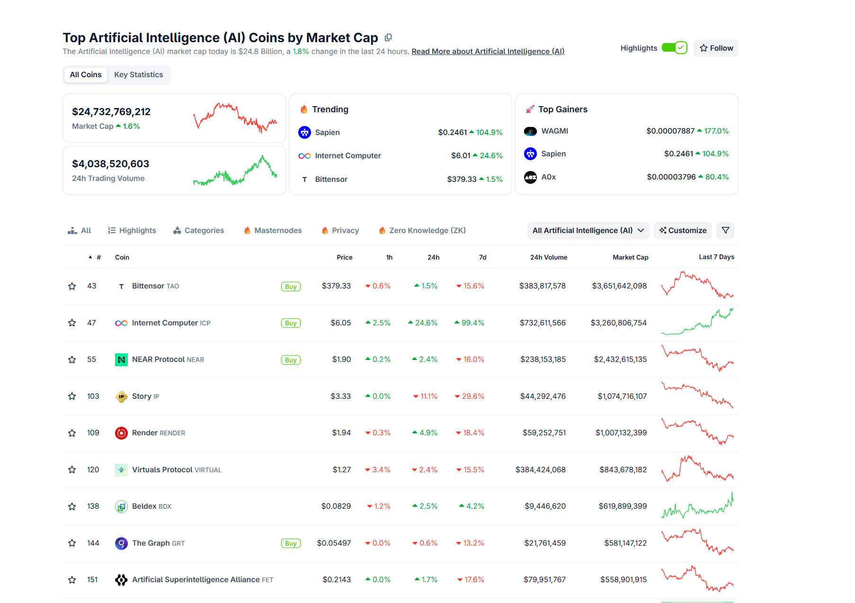This screenshot has height=603, width=855.
Task: Click The Graph GRT logo
Action: tap(121, 543)
